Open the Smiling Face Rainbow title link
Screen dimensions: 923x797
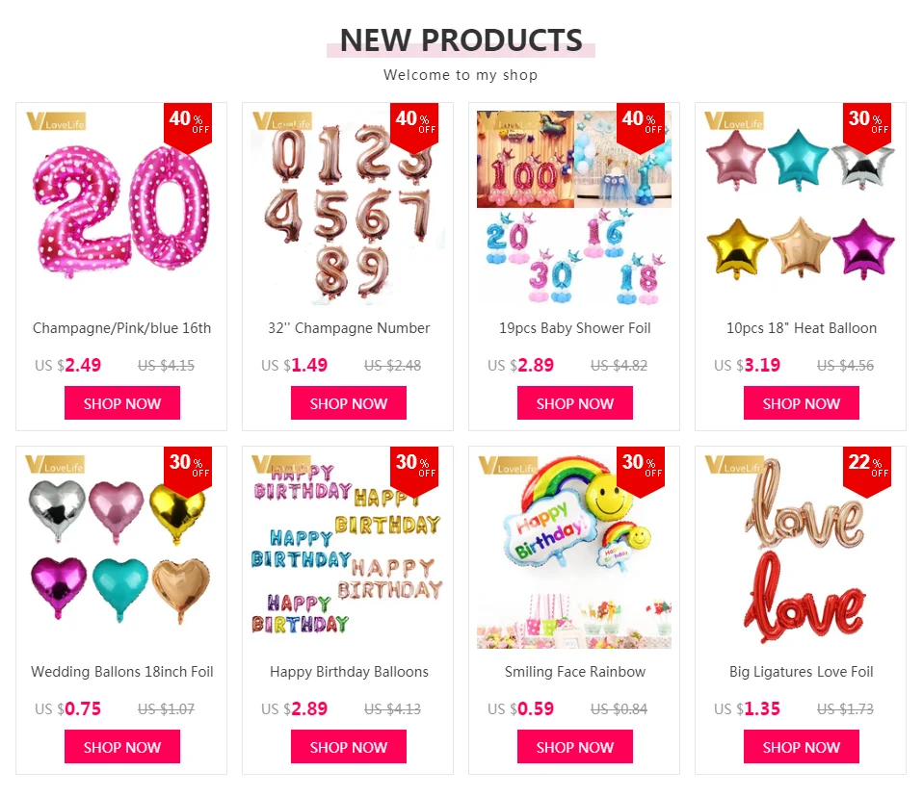click(x=575, y=672)
